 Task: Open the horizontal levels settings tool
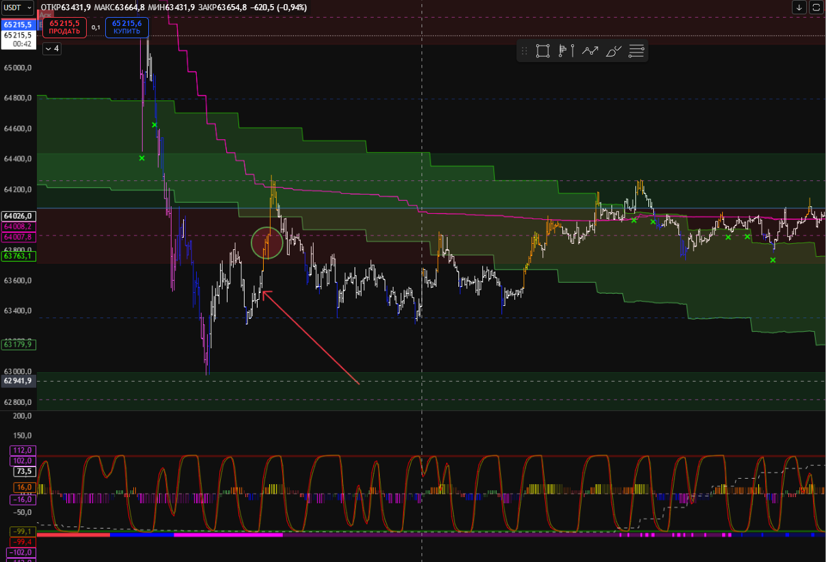pos(637,51)
